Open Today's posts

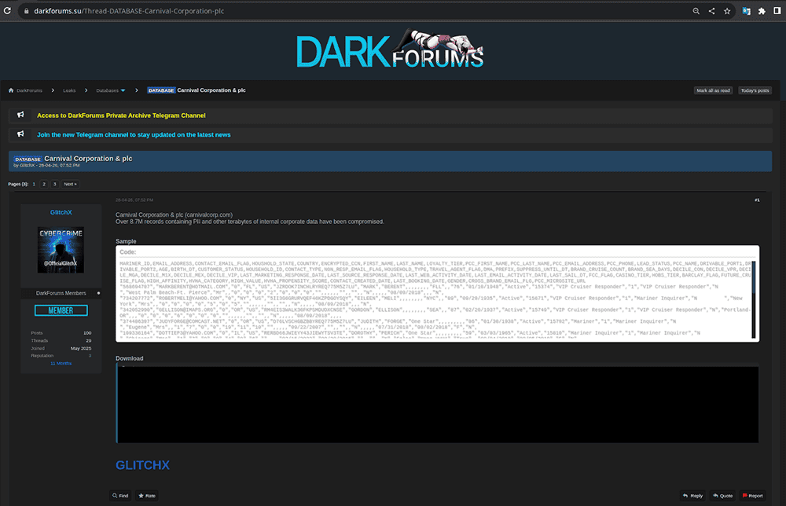pos(755,90)
